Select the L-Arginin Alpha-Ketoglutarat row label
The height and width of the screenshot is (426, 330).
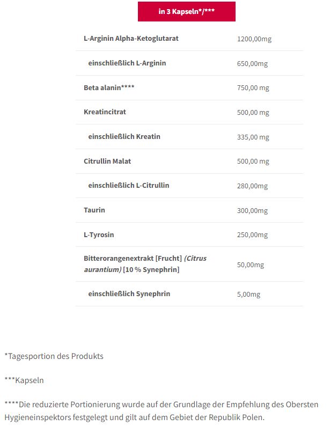click(x=131, y=38)
